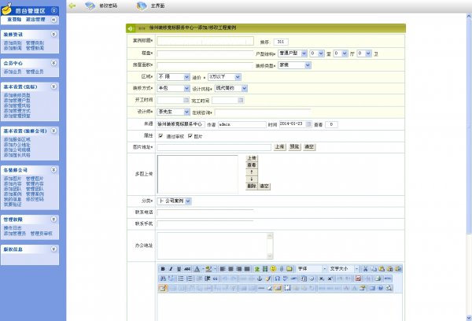The height and width of the screenshot is (321, 472).
Task: Open the 普通户型 dropdown
Action: 293,53
